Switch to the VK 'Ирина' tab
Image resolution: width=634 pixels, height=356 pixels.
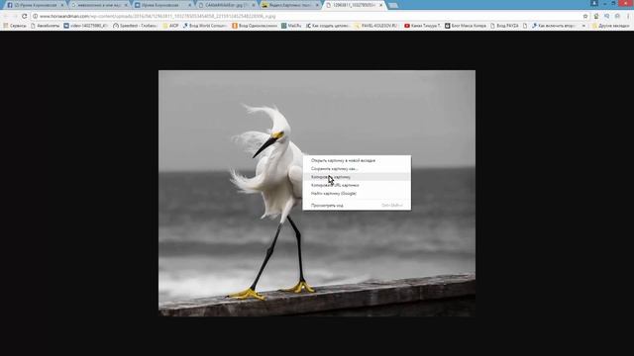coord(162,5)
